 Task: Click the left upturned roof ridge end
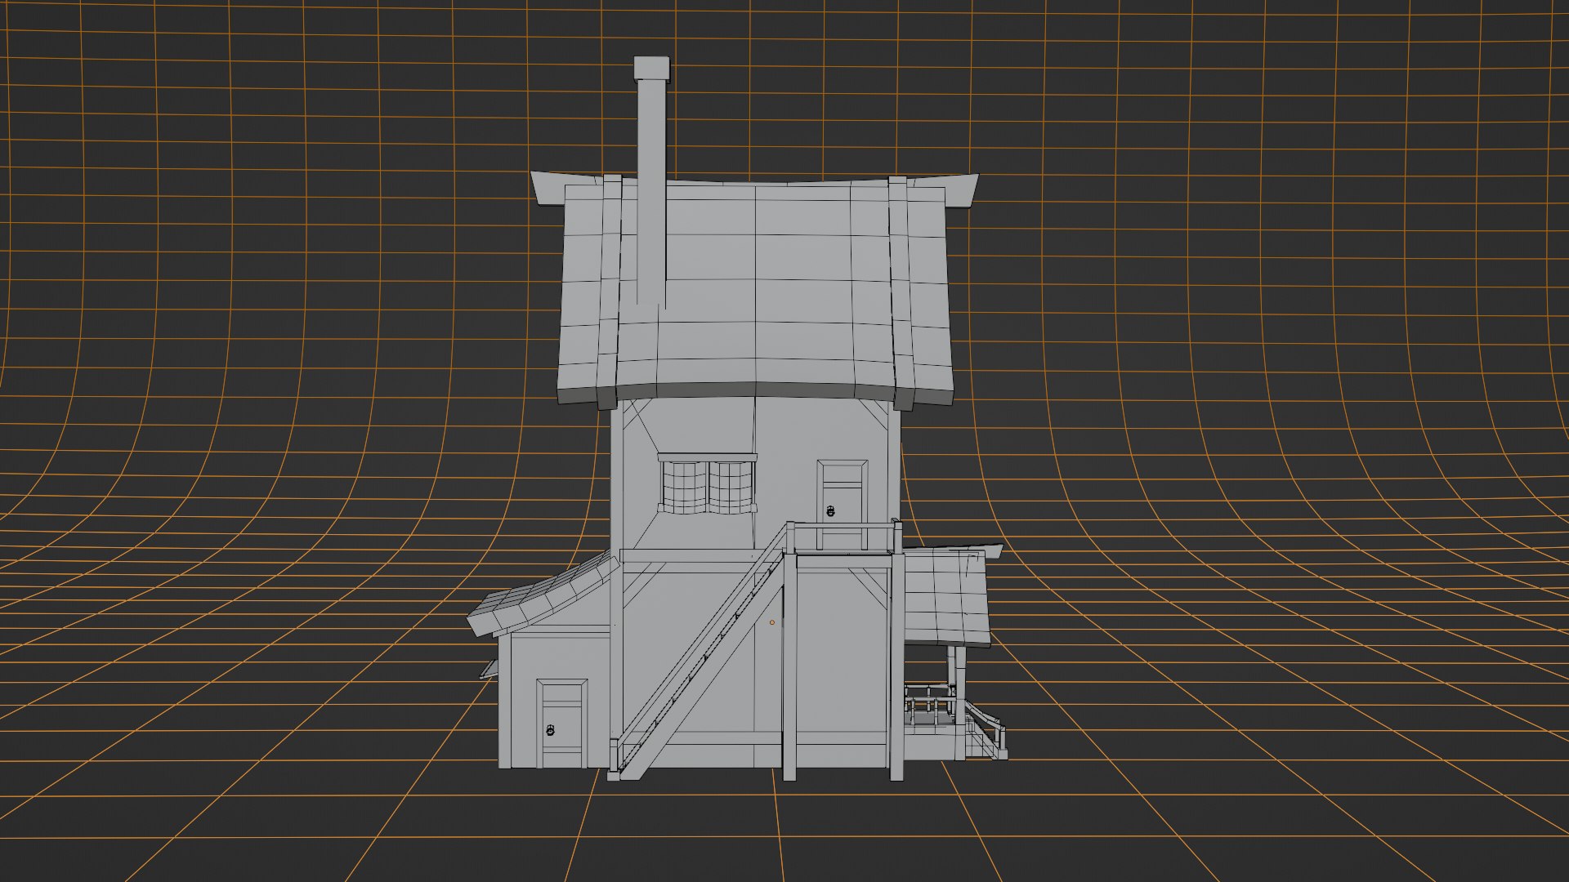tap(548, 189)
